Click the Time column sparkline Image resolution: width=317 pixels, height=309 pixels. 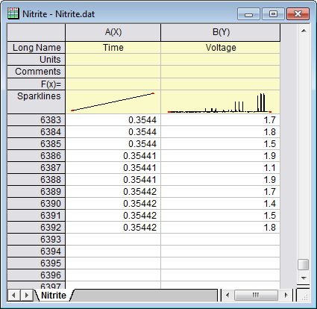(x=113, y=102)
